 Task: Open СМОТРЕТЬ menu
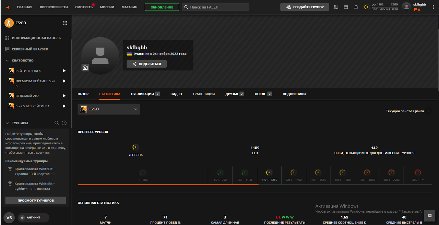pos(84,7)
